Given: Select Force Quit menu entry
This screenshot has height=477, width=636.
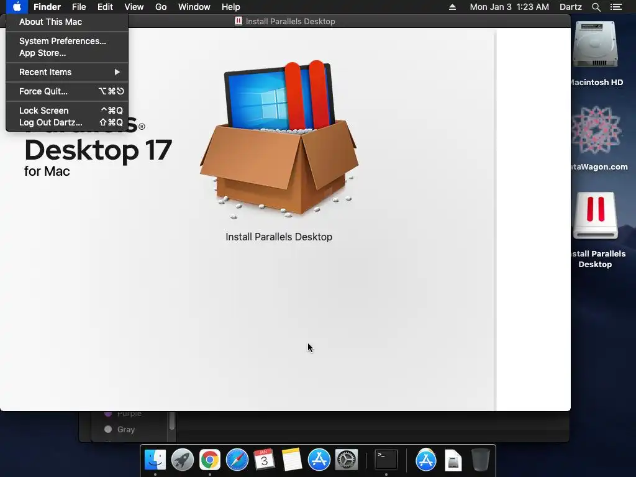Looking at the screenshot, I should coord(67,91).
